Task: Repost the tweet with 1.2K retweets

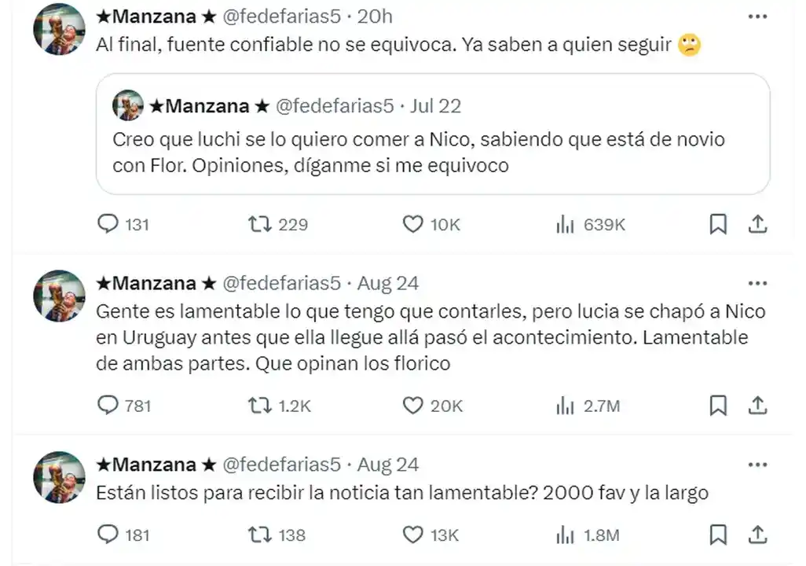Action: [259, 406]
